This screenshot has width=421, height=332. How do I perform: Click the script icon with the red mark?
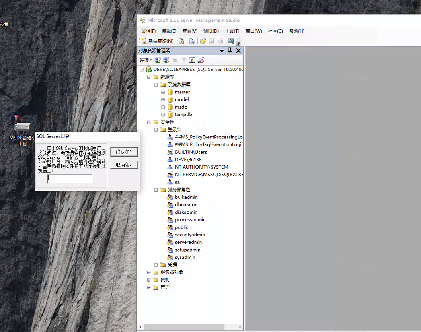pyautogui.click(x=201, y=60)
